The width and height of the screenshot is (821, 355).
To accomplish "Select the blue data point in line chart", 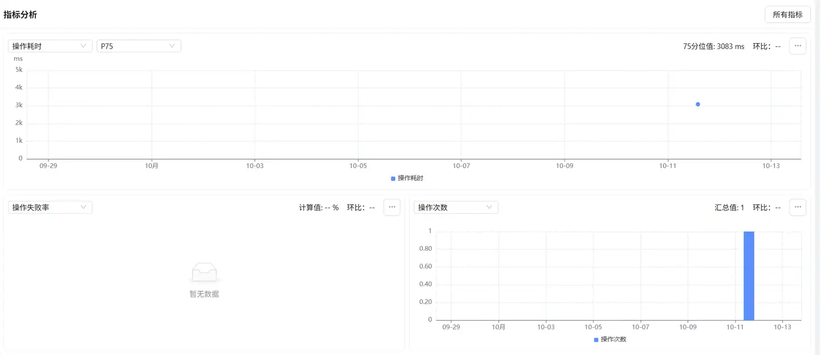I will [698, 104].
